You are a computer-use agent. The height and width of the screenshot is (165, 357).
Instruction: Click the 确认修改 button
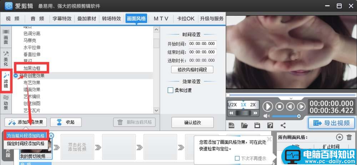click(193, 123)
